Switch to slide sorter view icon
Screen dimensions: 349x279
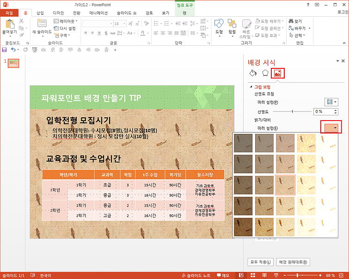253,275
